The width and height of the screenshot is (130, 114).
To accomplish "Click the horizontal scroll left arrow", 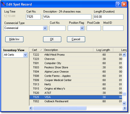I will coord(31,108).
